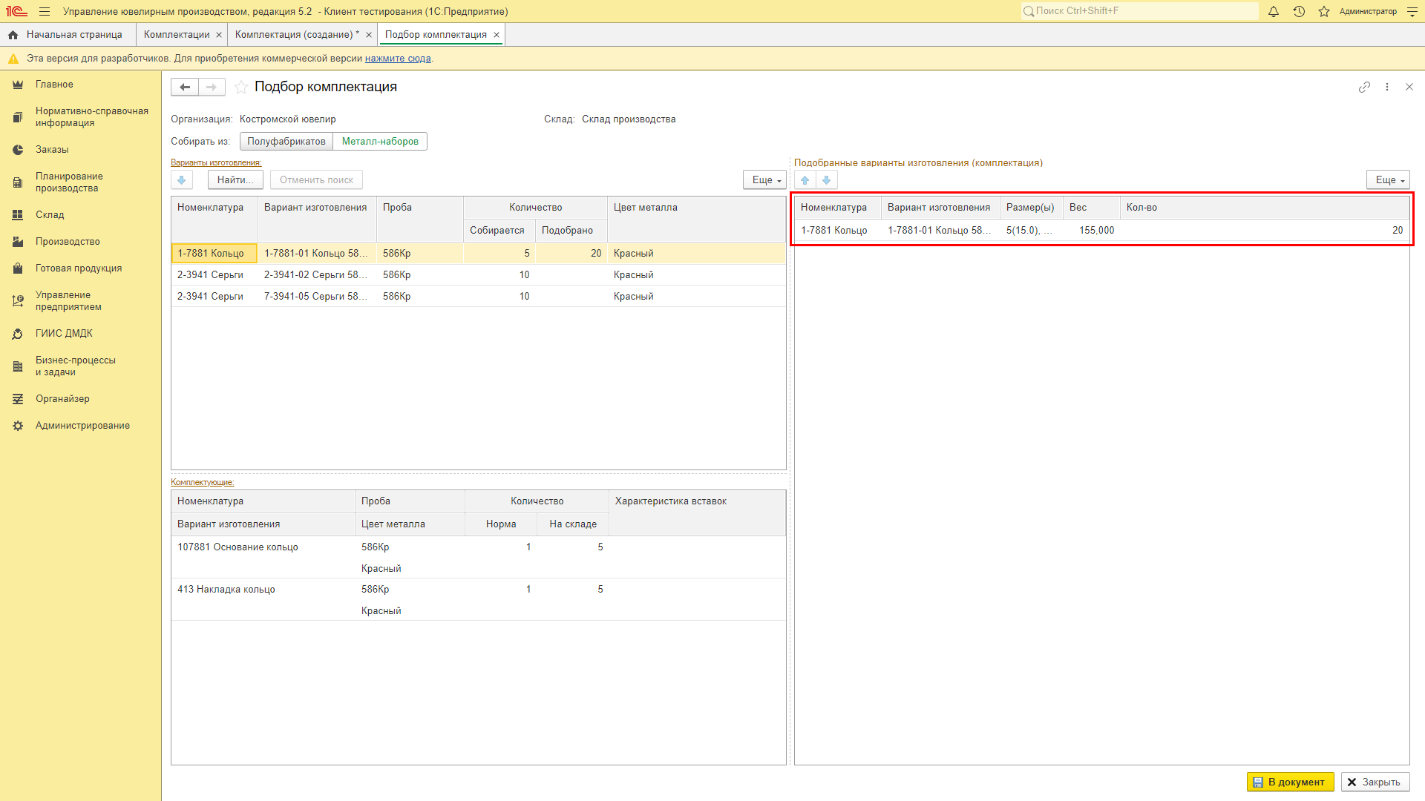This screenshot has height=801, width=1425.
Task: Open Нормативно-справочная информация section
Action: 92,117
